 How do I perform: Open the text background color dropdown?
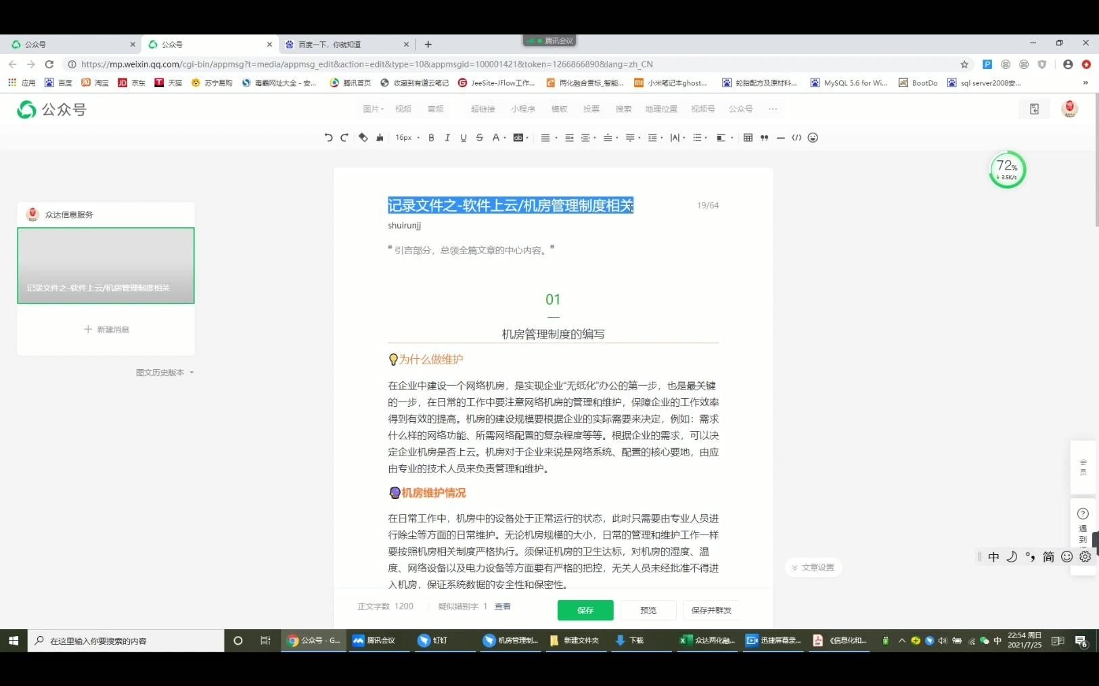point(520,138)
